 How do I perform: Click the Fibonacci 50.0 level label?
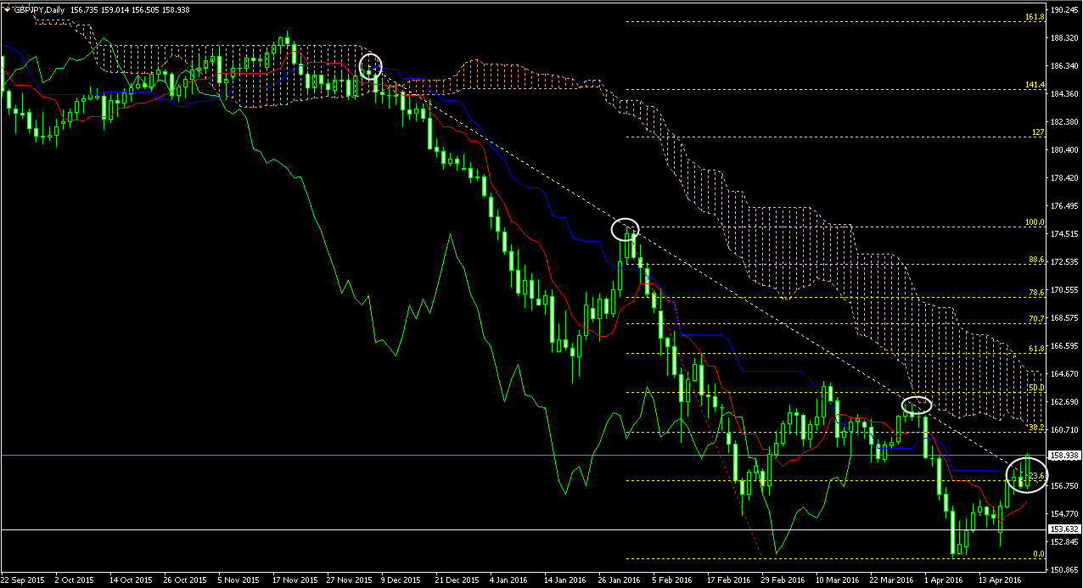click(1035, 388)
